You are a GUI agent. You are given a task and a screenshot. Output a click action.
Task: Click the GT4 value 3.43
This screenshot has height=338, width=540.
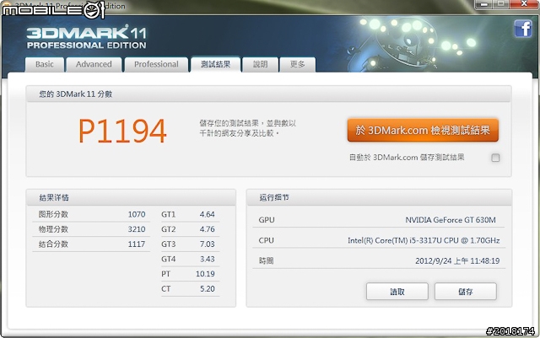pos(208,259)
